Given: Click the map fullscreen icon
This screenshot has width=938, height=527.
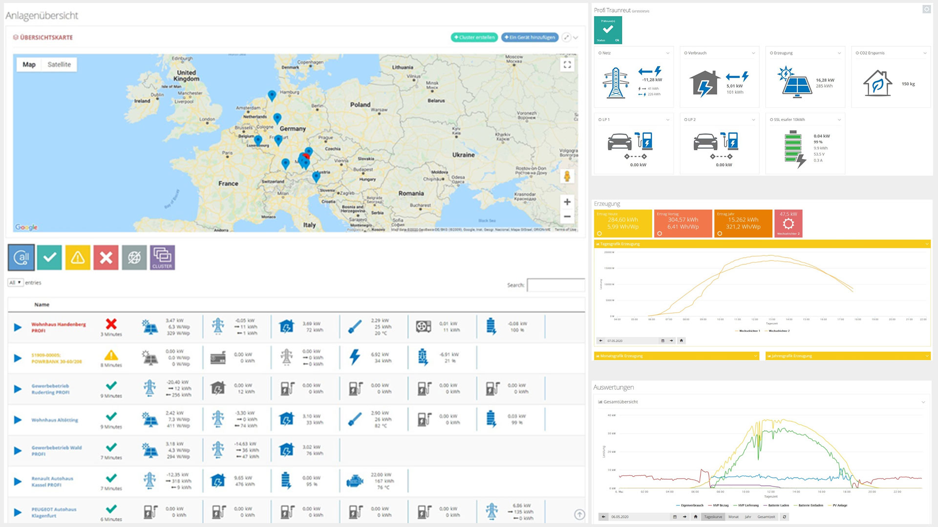Looking at the screenshot, I should click(567, 64).
